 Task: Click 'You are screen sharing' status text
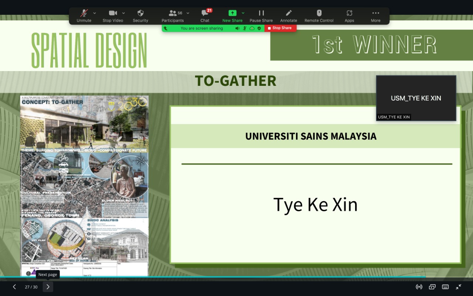(202, 28)
